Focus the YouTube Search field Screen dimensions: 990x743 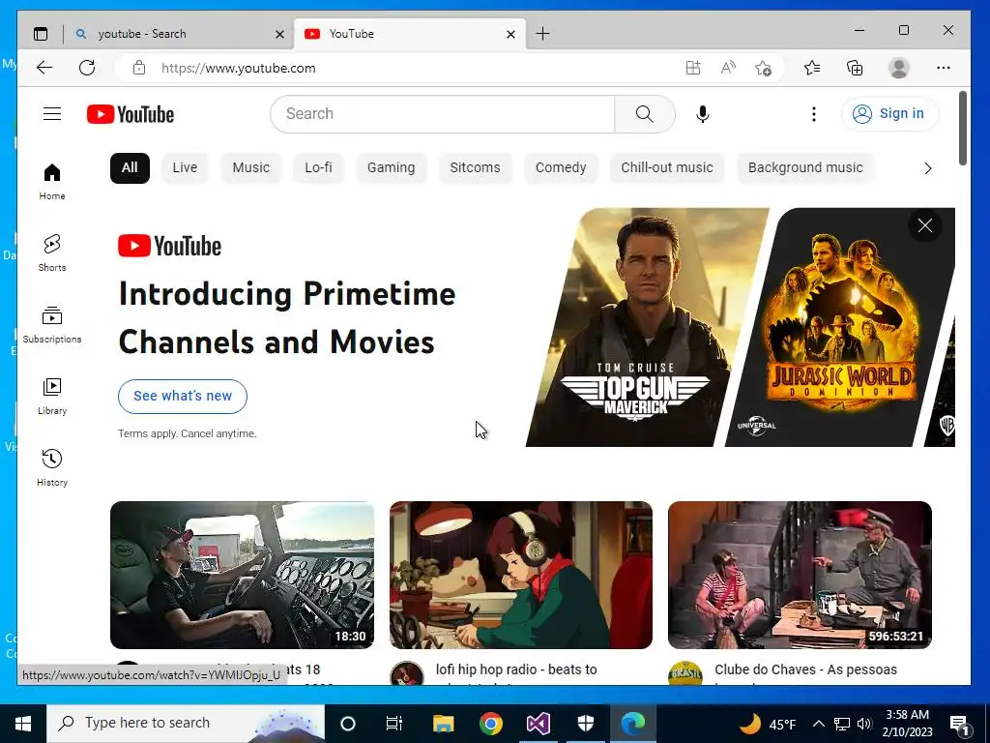(x=443, y=114)
